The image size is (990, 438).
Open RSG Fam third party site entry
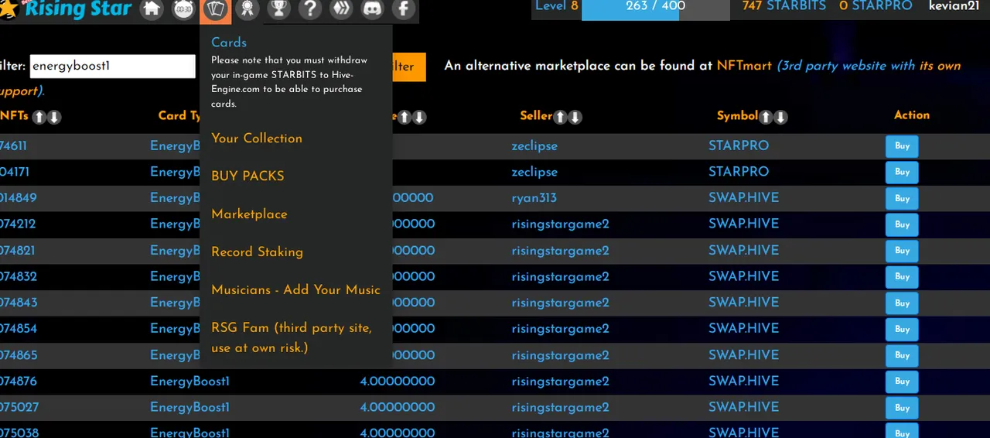pyautogui.click(x=292, y=337)
